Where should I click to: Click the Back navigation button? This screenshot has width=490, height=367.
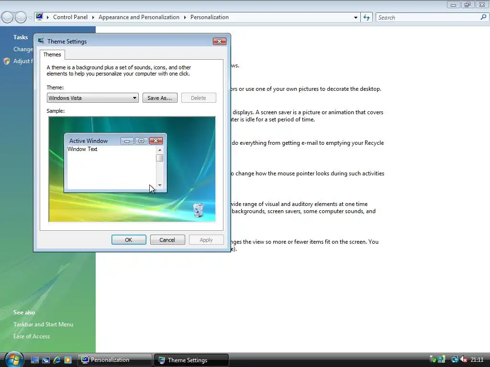8,18
